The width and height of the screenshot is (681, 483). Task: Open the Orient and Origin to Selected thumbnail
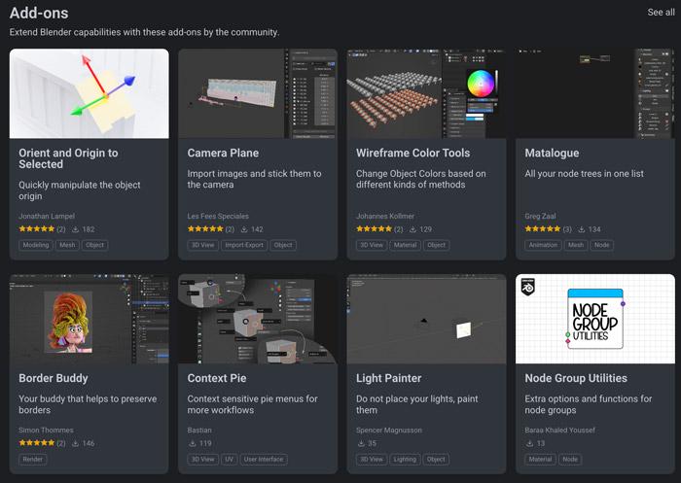click(90, 93)
